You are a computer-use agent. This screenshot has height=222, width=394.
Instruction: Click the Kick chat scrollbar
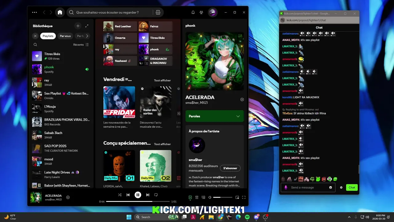pos(359,169)
